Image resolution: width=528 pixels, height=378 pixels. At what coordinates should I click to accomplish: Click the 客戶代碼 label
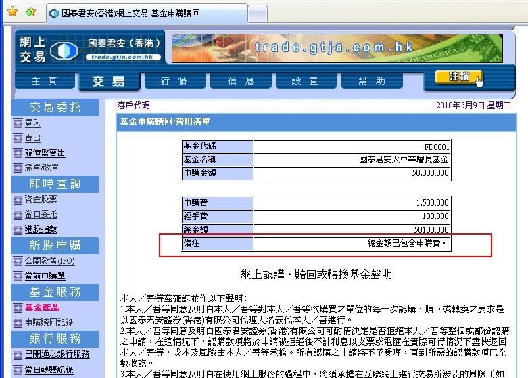135,105
